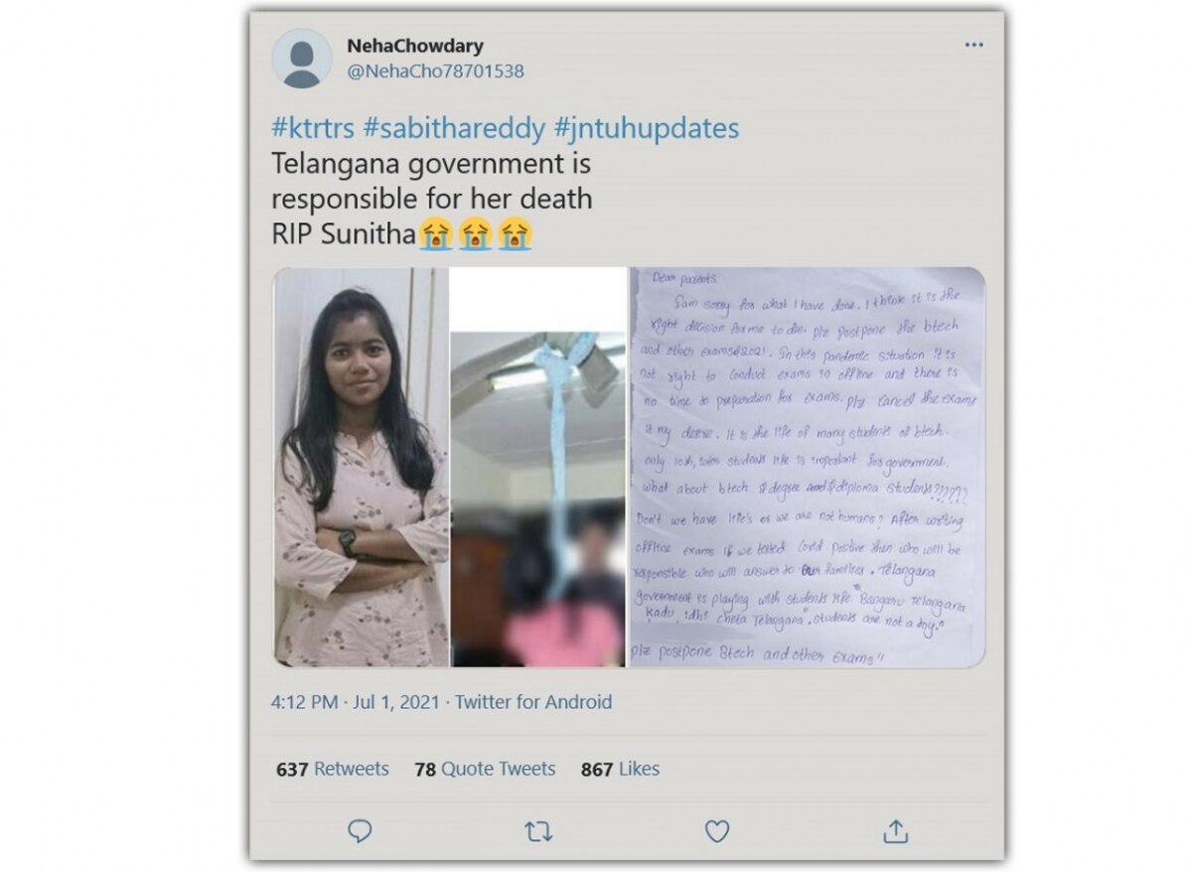Click the 4:12 PM Jul 1, 2021 timestamp

point(357,702)
